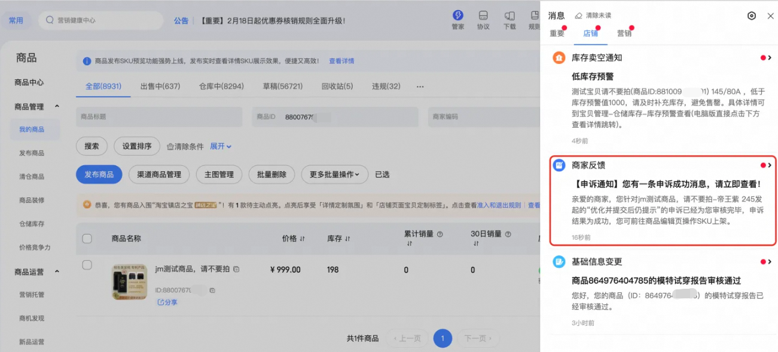Click the 设置排序 button
Screen dimensions: 778x352
(137, 146)
